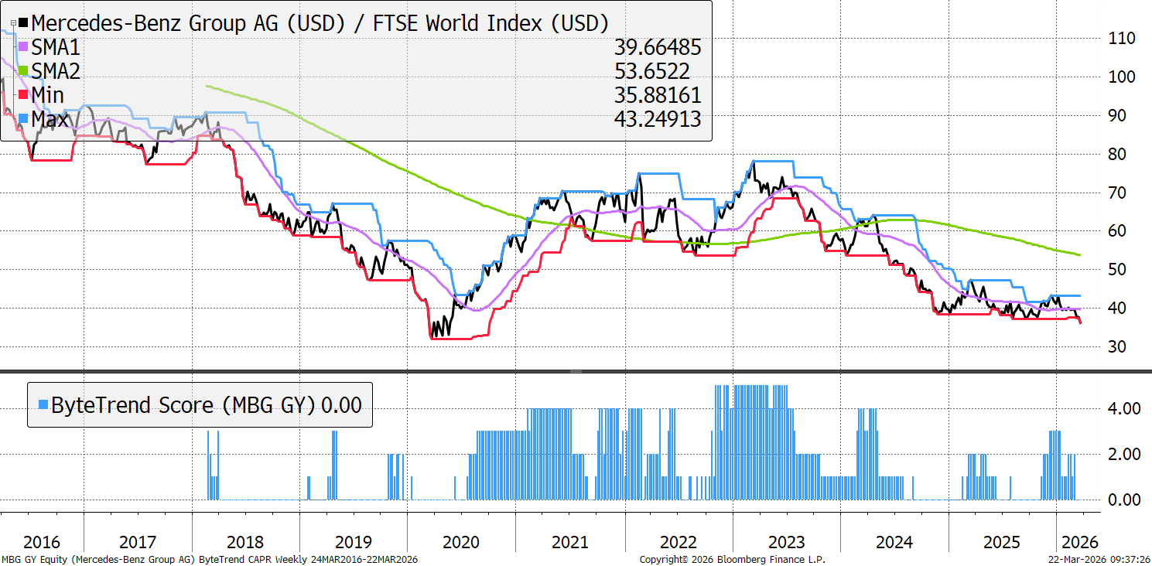Click the Min value 35.88161
This screenshot has width=1152, height=566.
click(656, 96)
